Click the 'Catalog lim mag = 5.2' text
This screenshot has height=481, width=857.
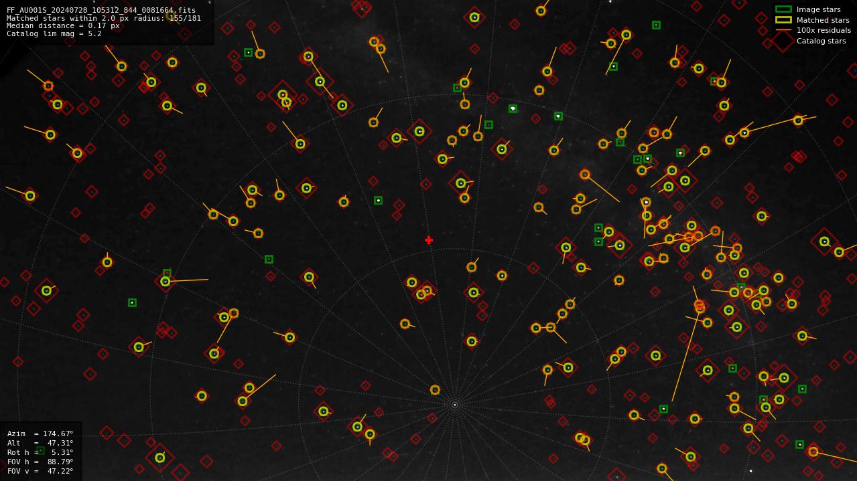[54, 34]
